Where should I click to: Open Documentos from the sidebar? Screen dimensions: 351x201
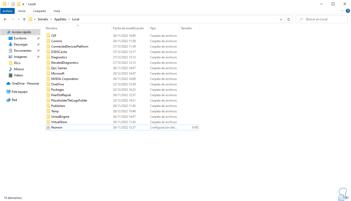click(20, 51)
